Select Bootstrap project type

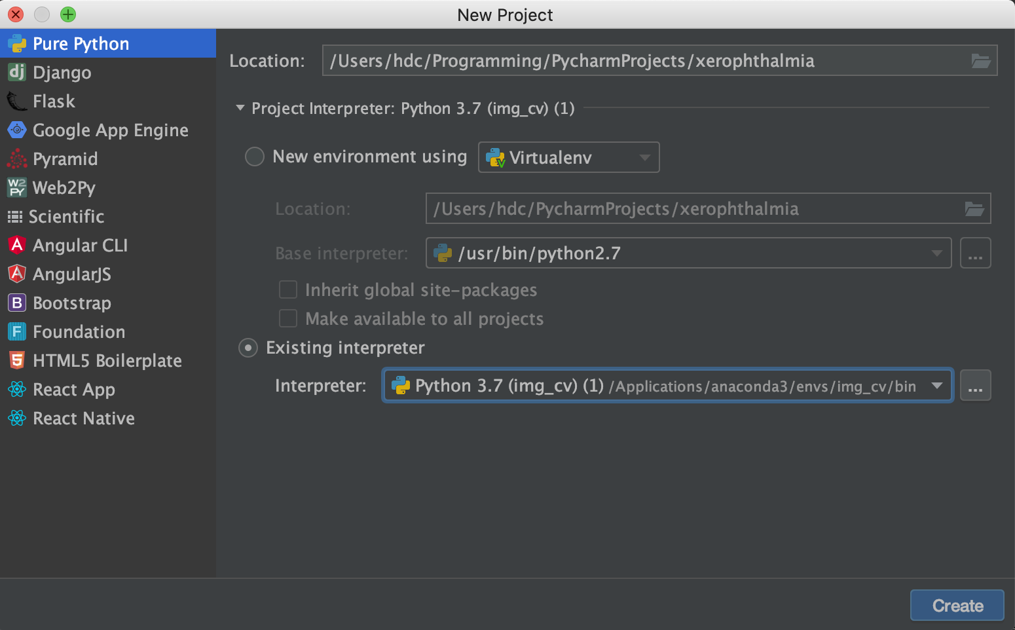click(x=108, y=303)
